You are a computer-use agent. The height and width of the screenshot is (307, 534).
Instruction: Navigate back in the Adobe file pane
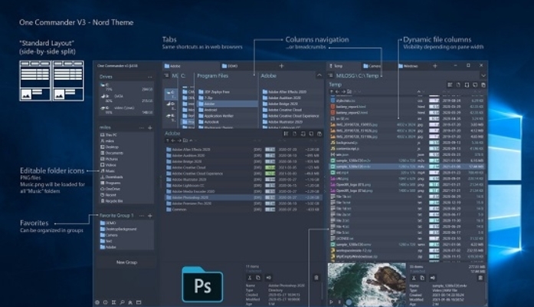pos(173,140)
